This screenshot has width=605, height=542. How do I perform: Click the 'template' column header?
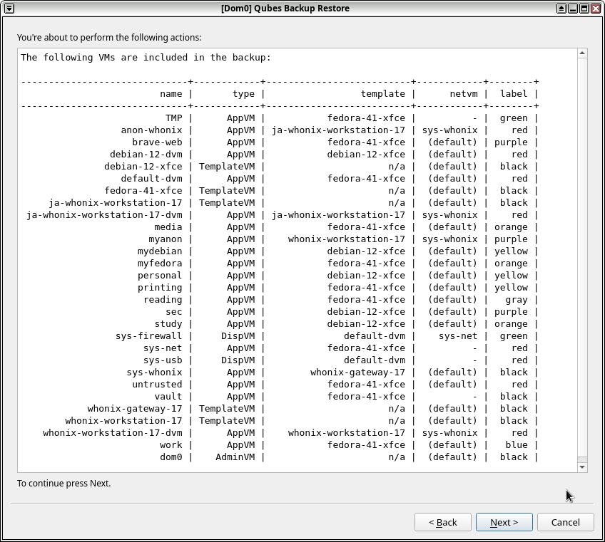(382, 94)
